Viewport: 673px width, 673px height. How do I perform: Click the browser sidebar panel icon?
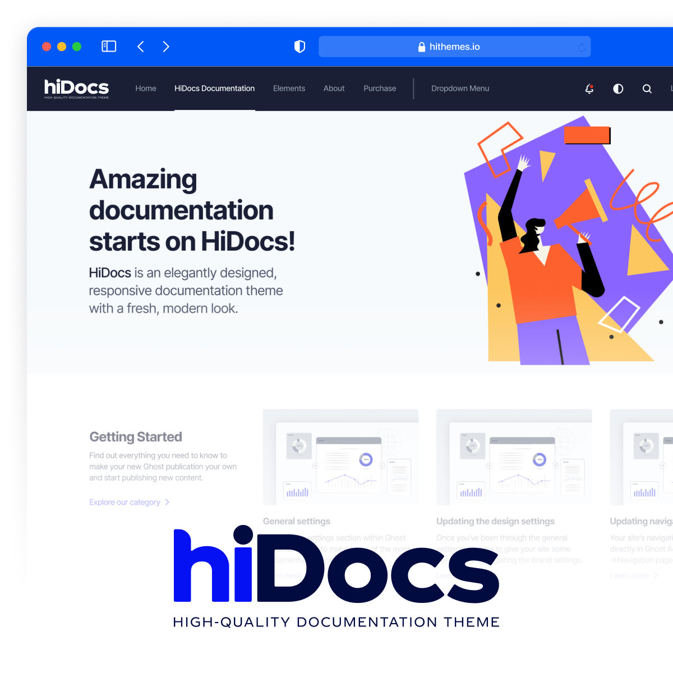coord(109,47)
